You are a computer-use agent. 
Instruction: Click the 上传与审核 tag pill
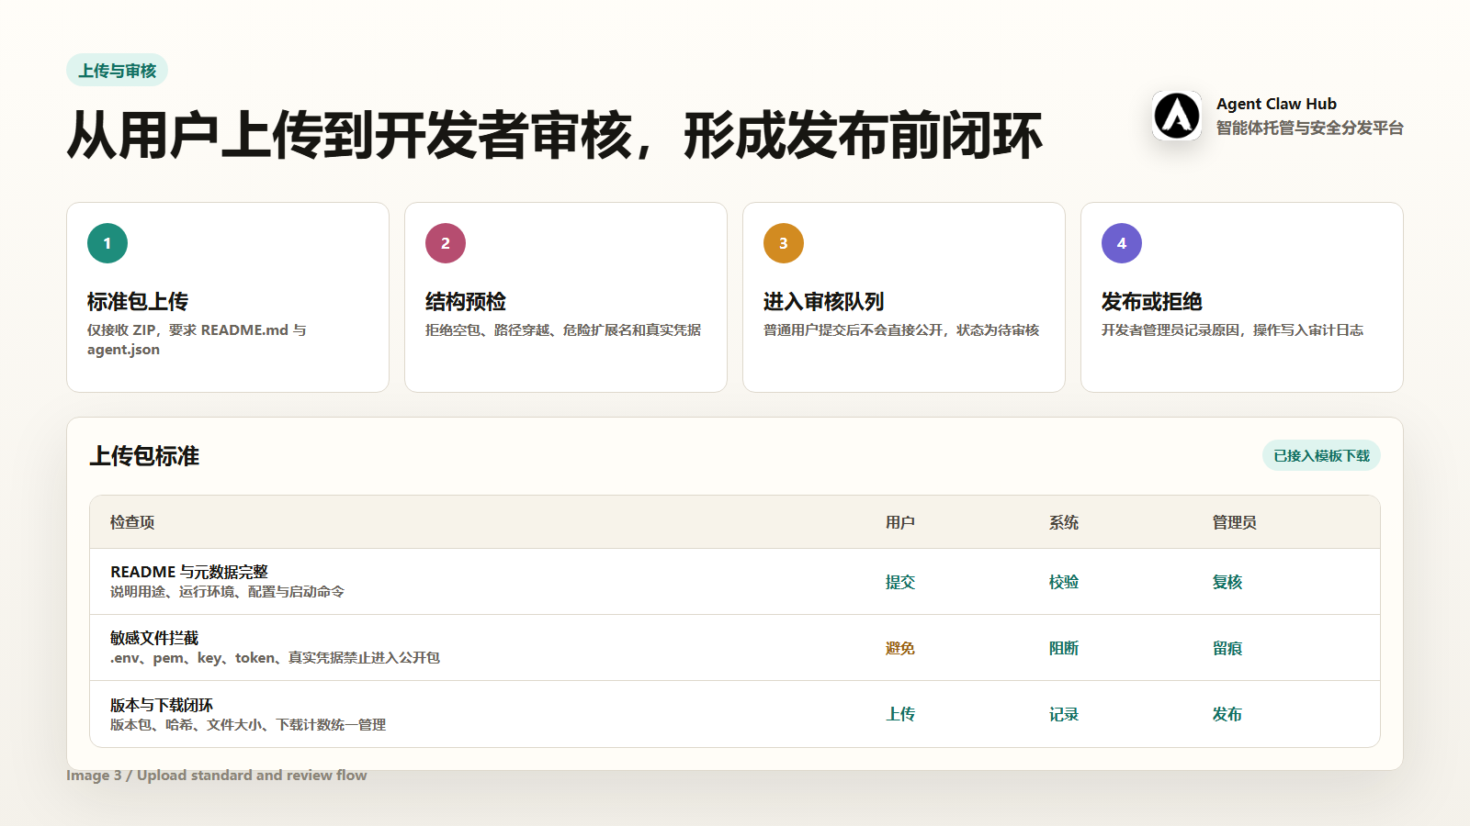pos(117,70)
